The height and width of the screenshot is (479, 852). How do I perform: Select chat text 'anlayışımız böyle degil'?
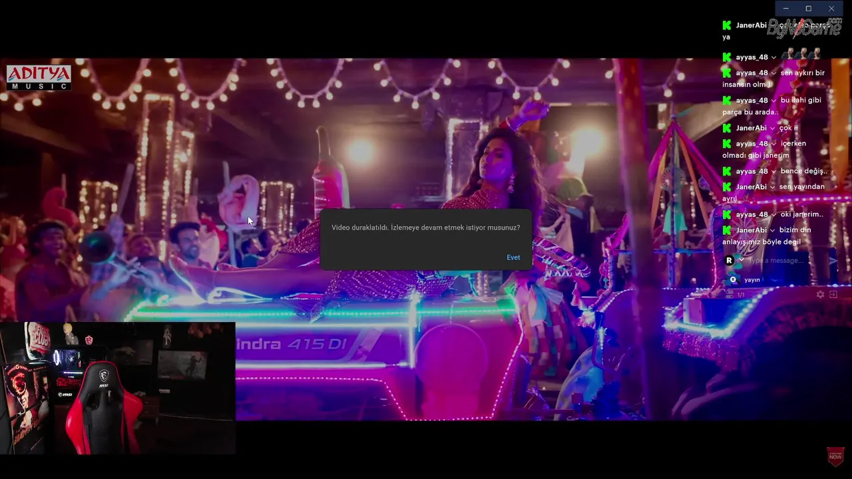pyautogui.click(x=761, y=242)
